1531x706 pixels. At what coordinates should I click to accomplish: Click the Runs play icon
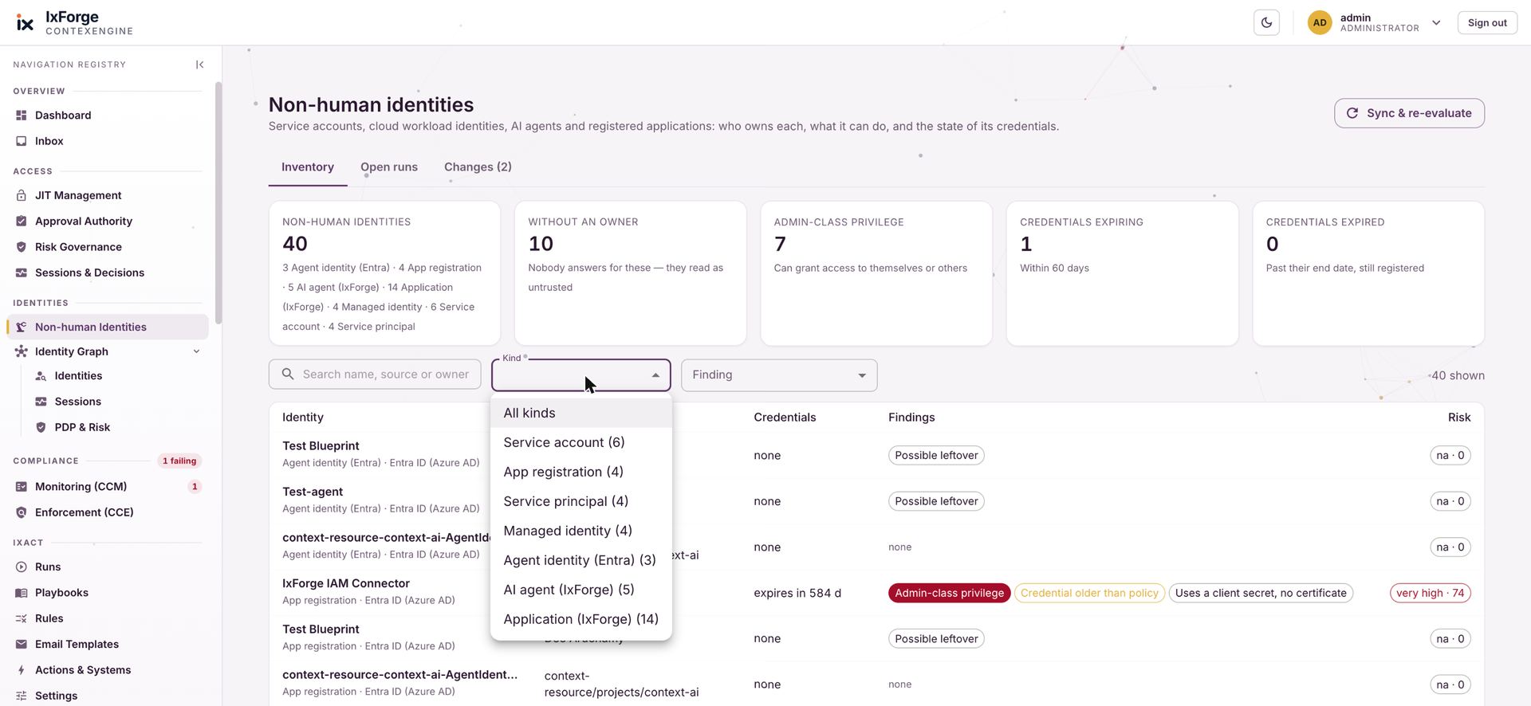[22, 567]
